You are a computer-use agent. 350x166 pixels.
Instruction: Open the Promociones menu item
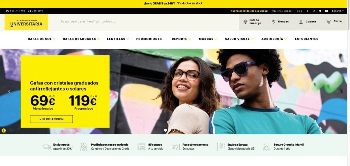point(149,39)
